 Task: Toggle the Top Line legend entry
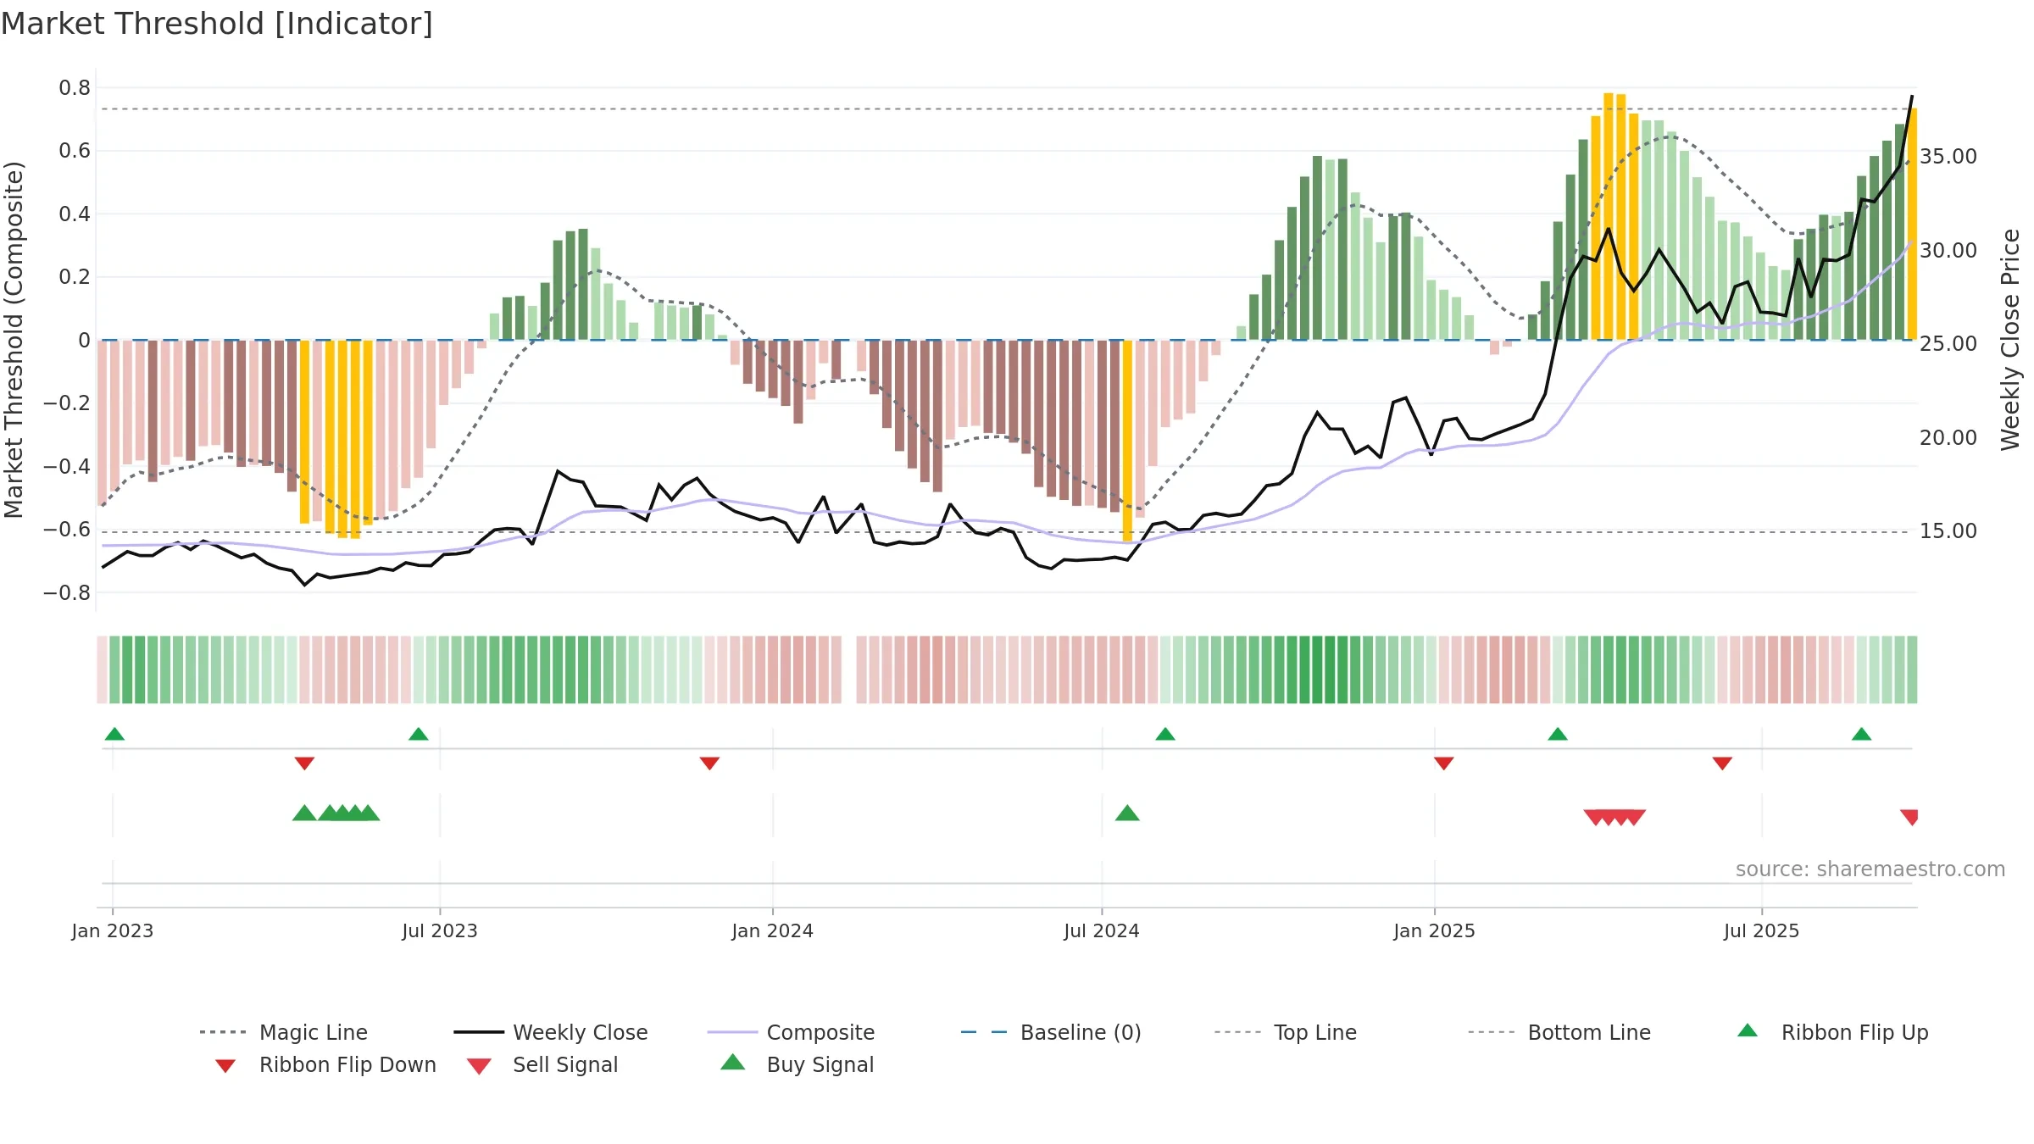pyautogui.click(x=1285, y=1032)
